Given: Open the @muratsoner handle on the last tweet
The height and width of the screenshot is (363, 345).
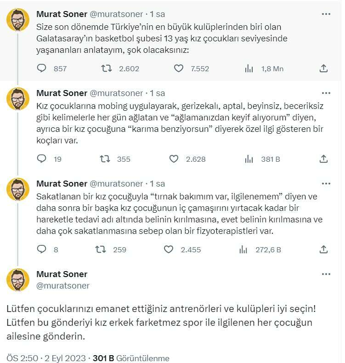Looking at the screenshot, I should [x=63, y=285].
